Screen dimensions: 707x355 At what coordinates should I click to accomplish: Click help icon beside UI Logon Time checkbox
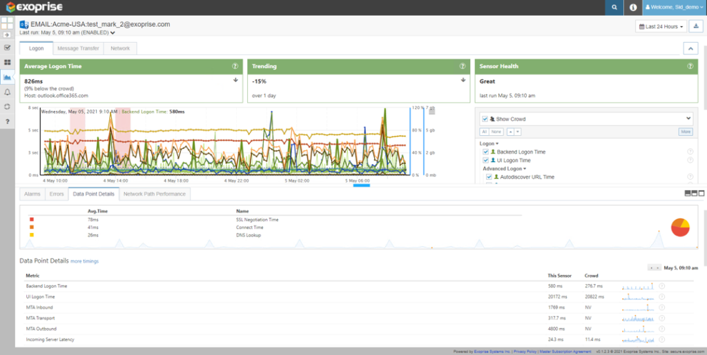click(690, 160)
